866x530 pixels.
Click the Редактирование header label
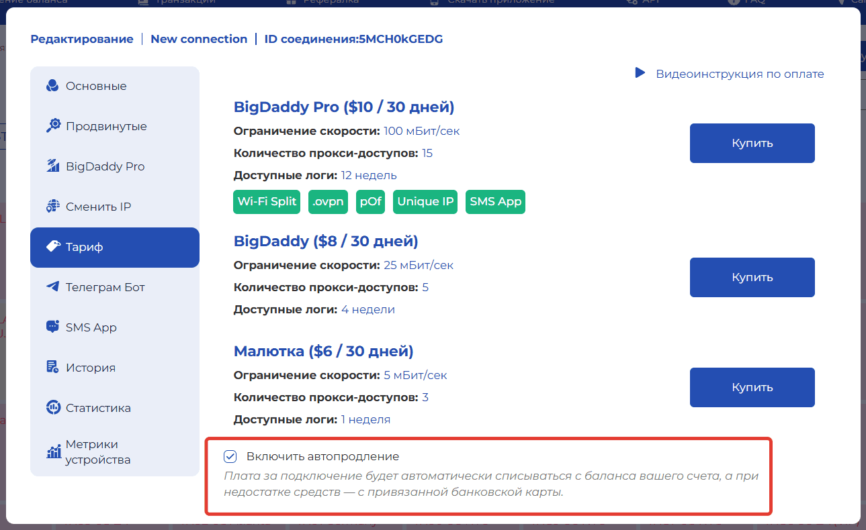[82, 39]
